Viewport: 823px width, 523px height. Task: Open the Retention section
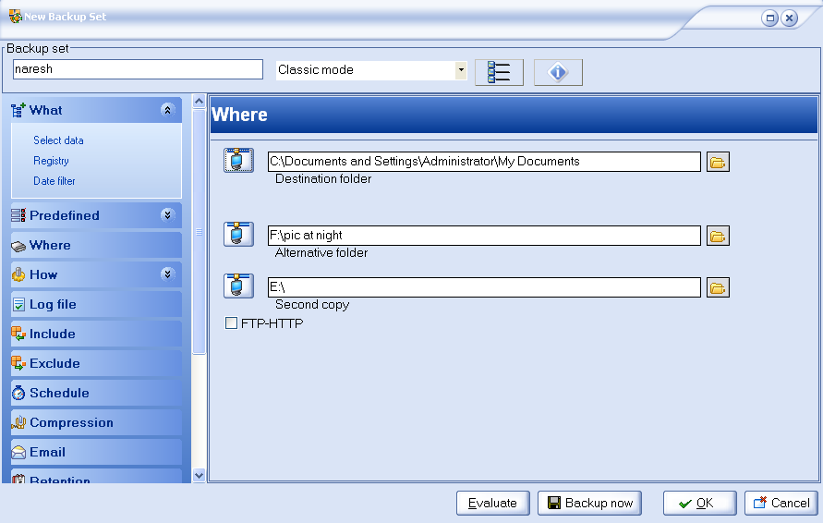(x=96, y=476)
